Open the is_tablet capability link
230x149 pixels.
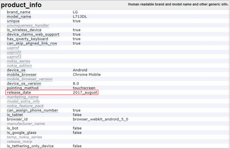click(15, 115)
